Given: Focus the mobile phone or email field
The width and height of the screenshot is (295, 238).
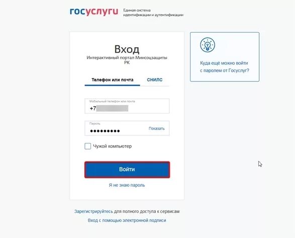Looking at the screenshot, I should coord(127,106).
